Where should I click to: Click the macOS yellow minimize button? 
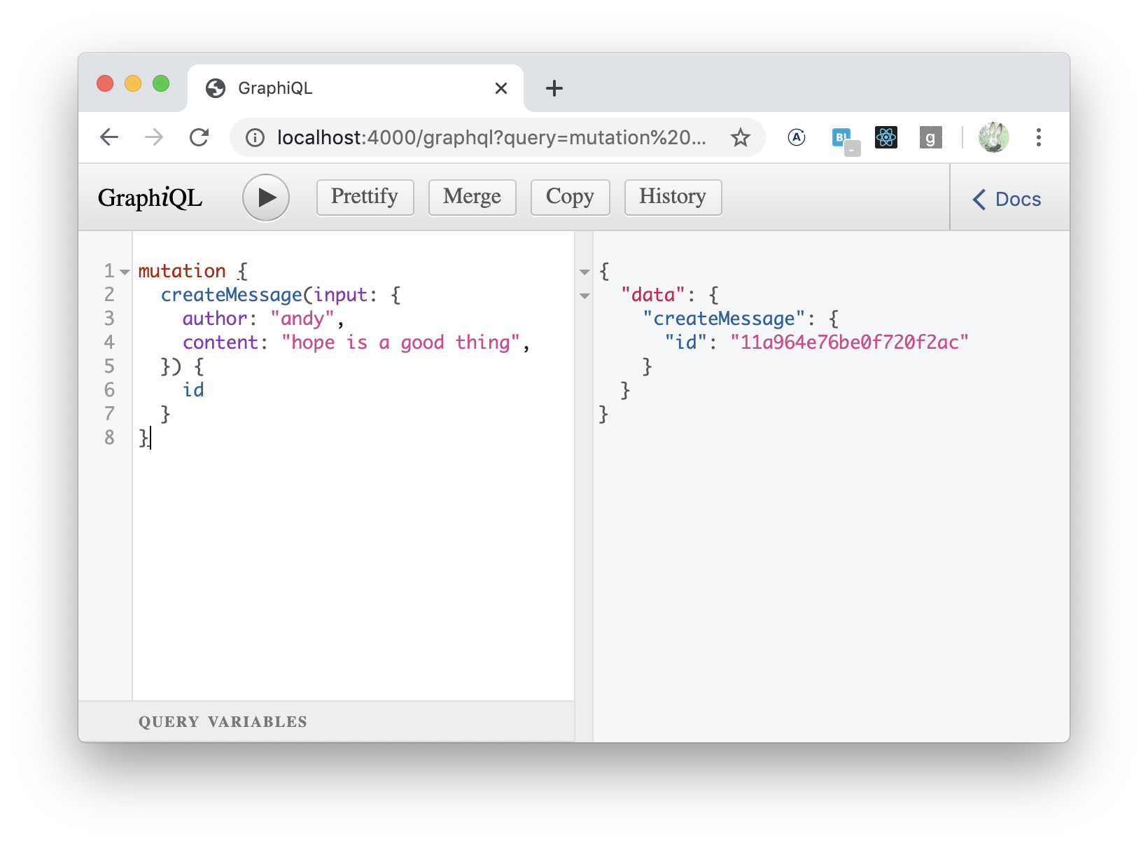pos(133,83)
